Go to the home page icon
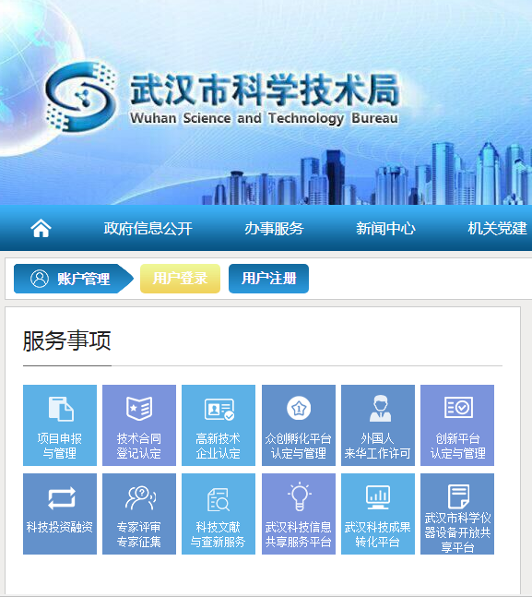 pos(41,228)
